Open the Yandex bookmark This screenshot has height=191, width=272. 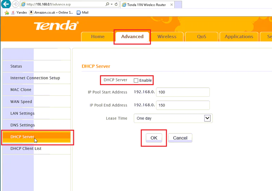(x=19, y=13)
